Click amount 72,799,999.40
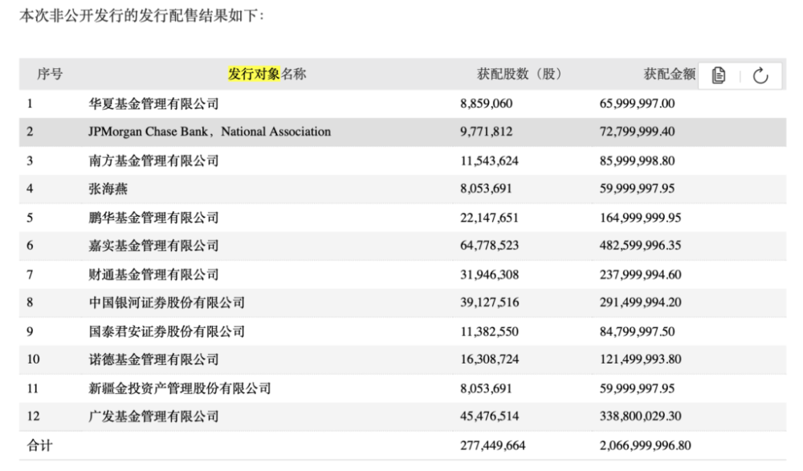803x471 pixels. (637, 132)
